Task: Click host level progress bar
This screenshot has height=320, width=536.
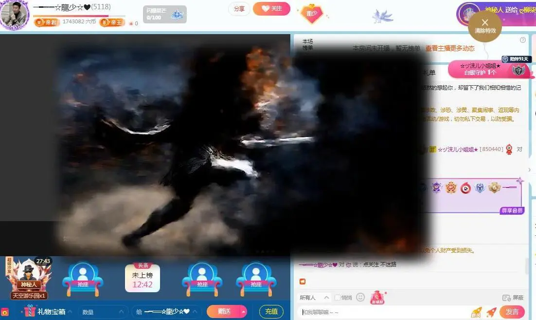Action: pyautogui.click(x=79, y=16)
